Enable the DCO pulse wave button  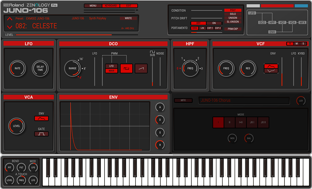(x=126, y=68)
